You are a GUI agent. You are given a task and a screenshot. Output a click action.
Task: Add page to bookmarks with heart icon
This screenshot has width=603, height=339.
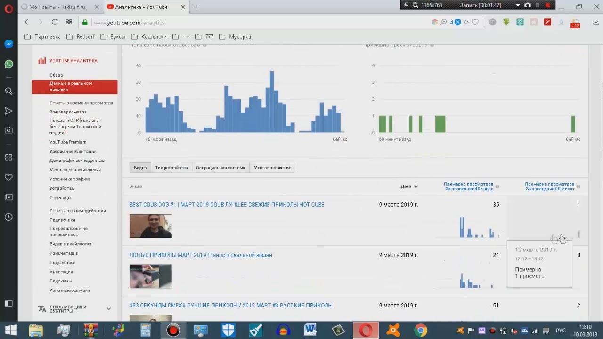[x=475, y=22]
